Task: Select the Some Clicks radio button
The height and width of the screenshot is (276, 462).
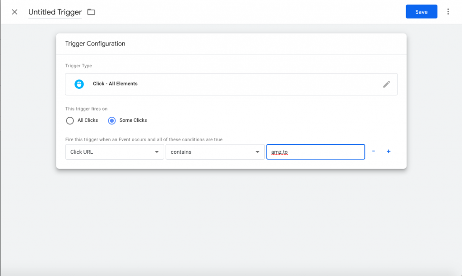Action: coord(112,120)
